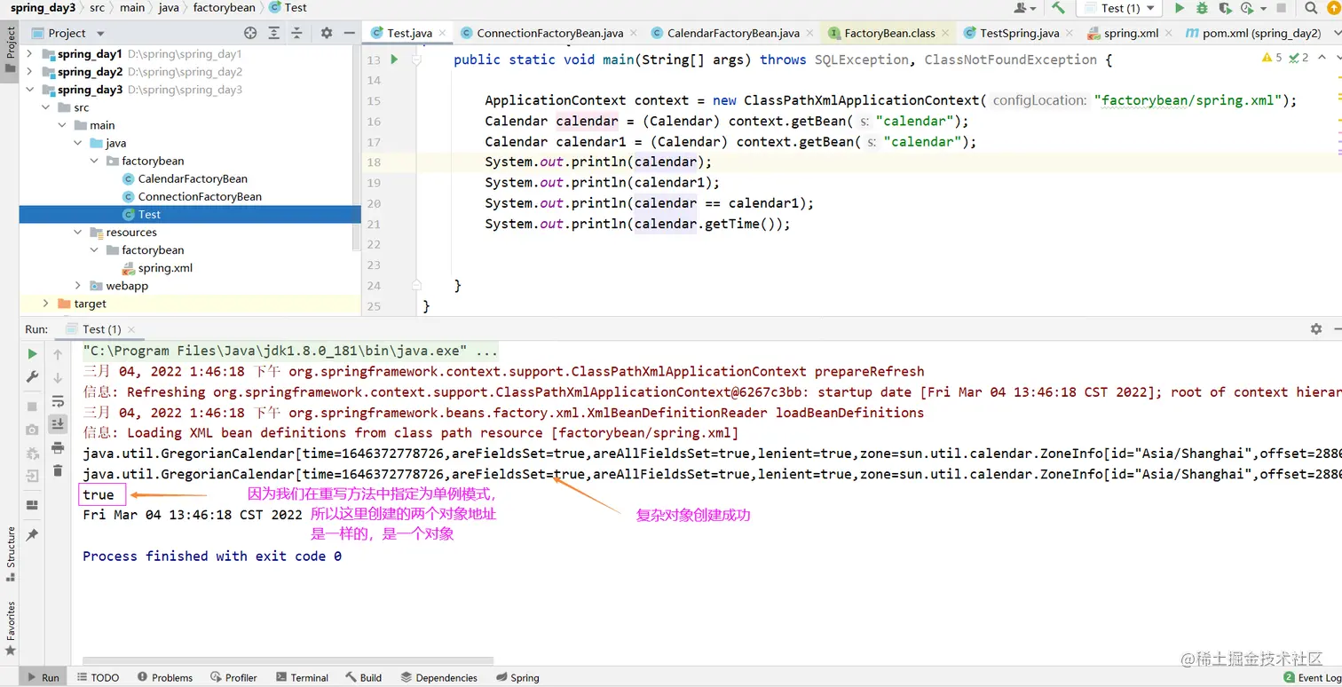Close the Test.java editor tab
This screenshot has width=1342, height=687.
tap(442, 33)
